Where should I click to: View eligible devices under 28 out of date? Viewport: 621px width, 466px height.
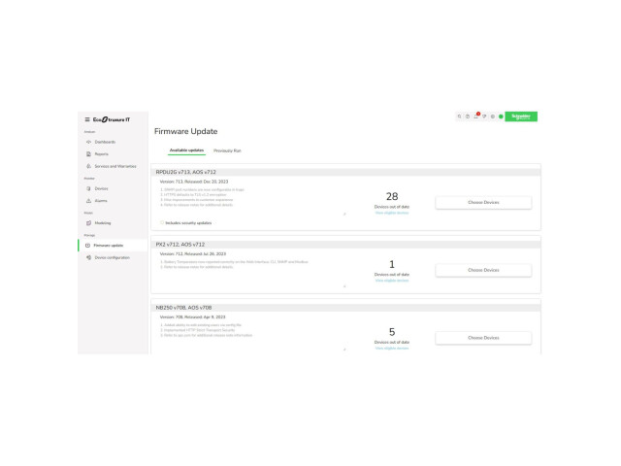point(392,213)
